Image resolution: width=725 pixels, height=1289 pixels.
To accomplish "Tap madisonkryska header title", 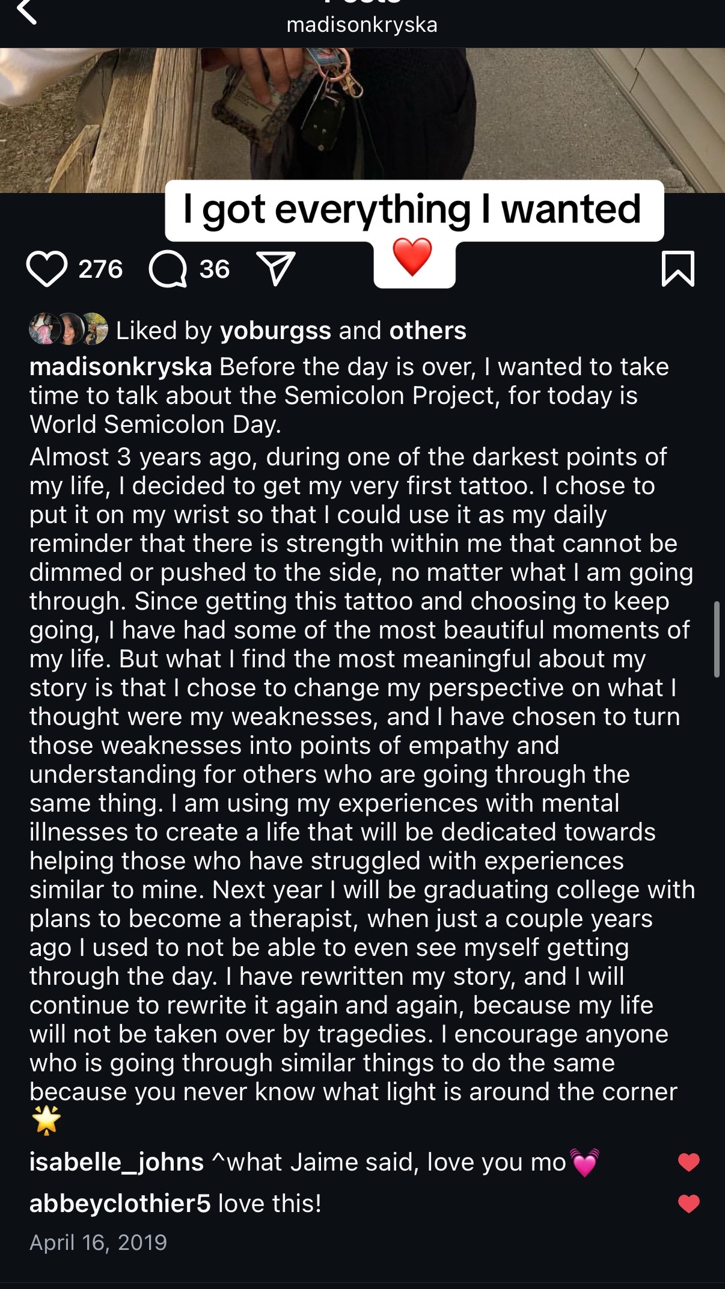I will click(362, 25).
